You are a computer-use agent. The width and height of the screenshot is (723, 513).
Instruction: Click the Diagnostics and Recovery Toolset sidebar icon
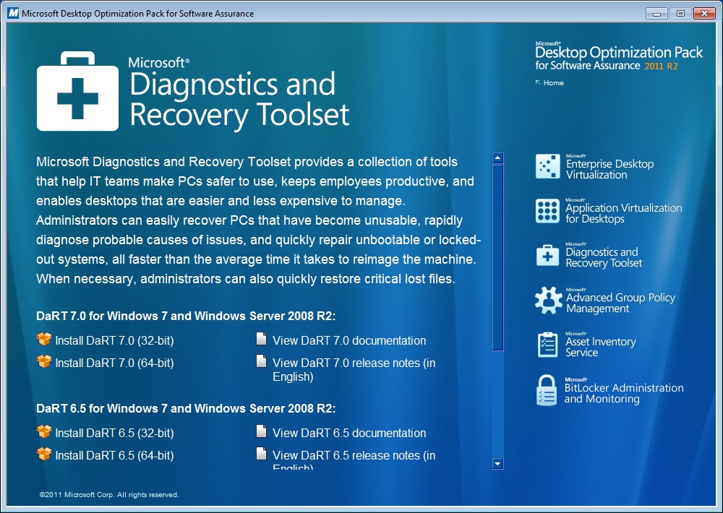[548, 255]
